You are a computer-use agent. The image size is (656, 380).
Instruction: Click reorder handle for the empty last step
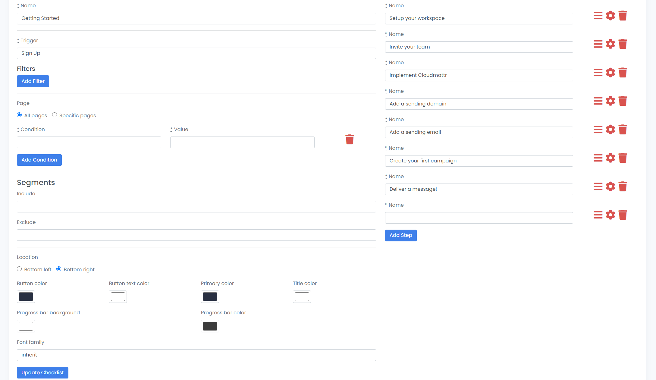click(x=598, y=215)
